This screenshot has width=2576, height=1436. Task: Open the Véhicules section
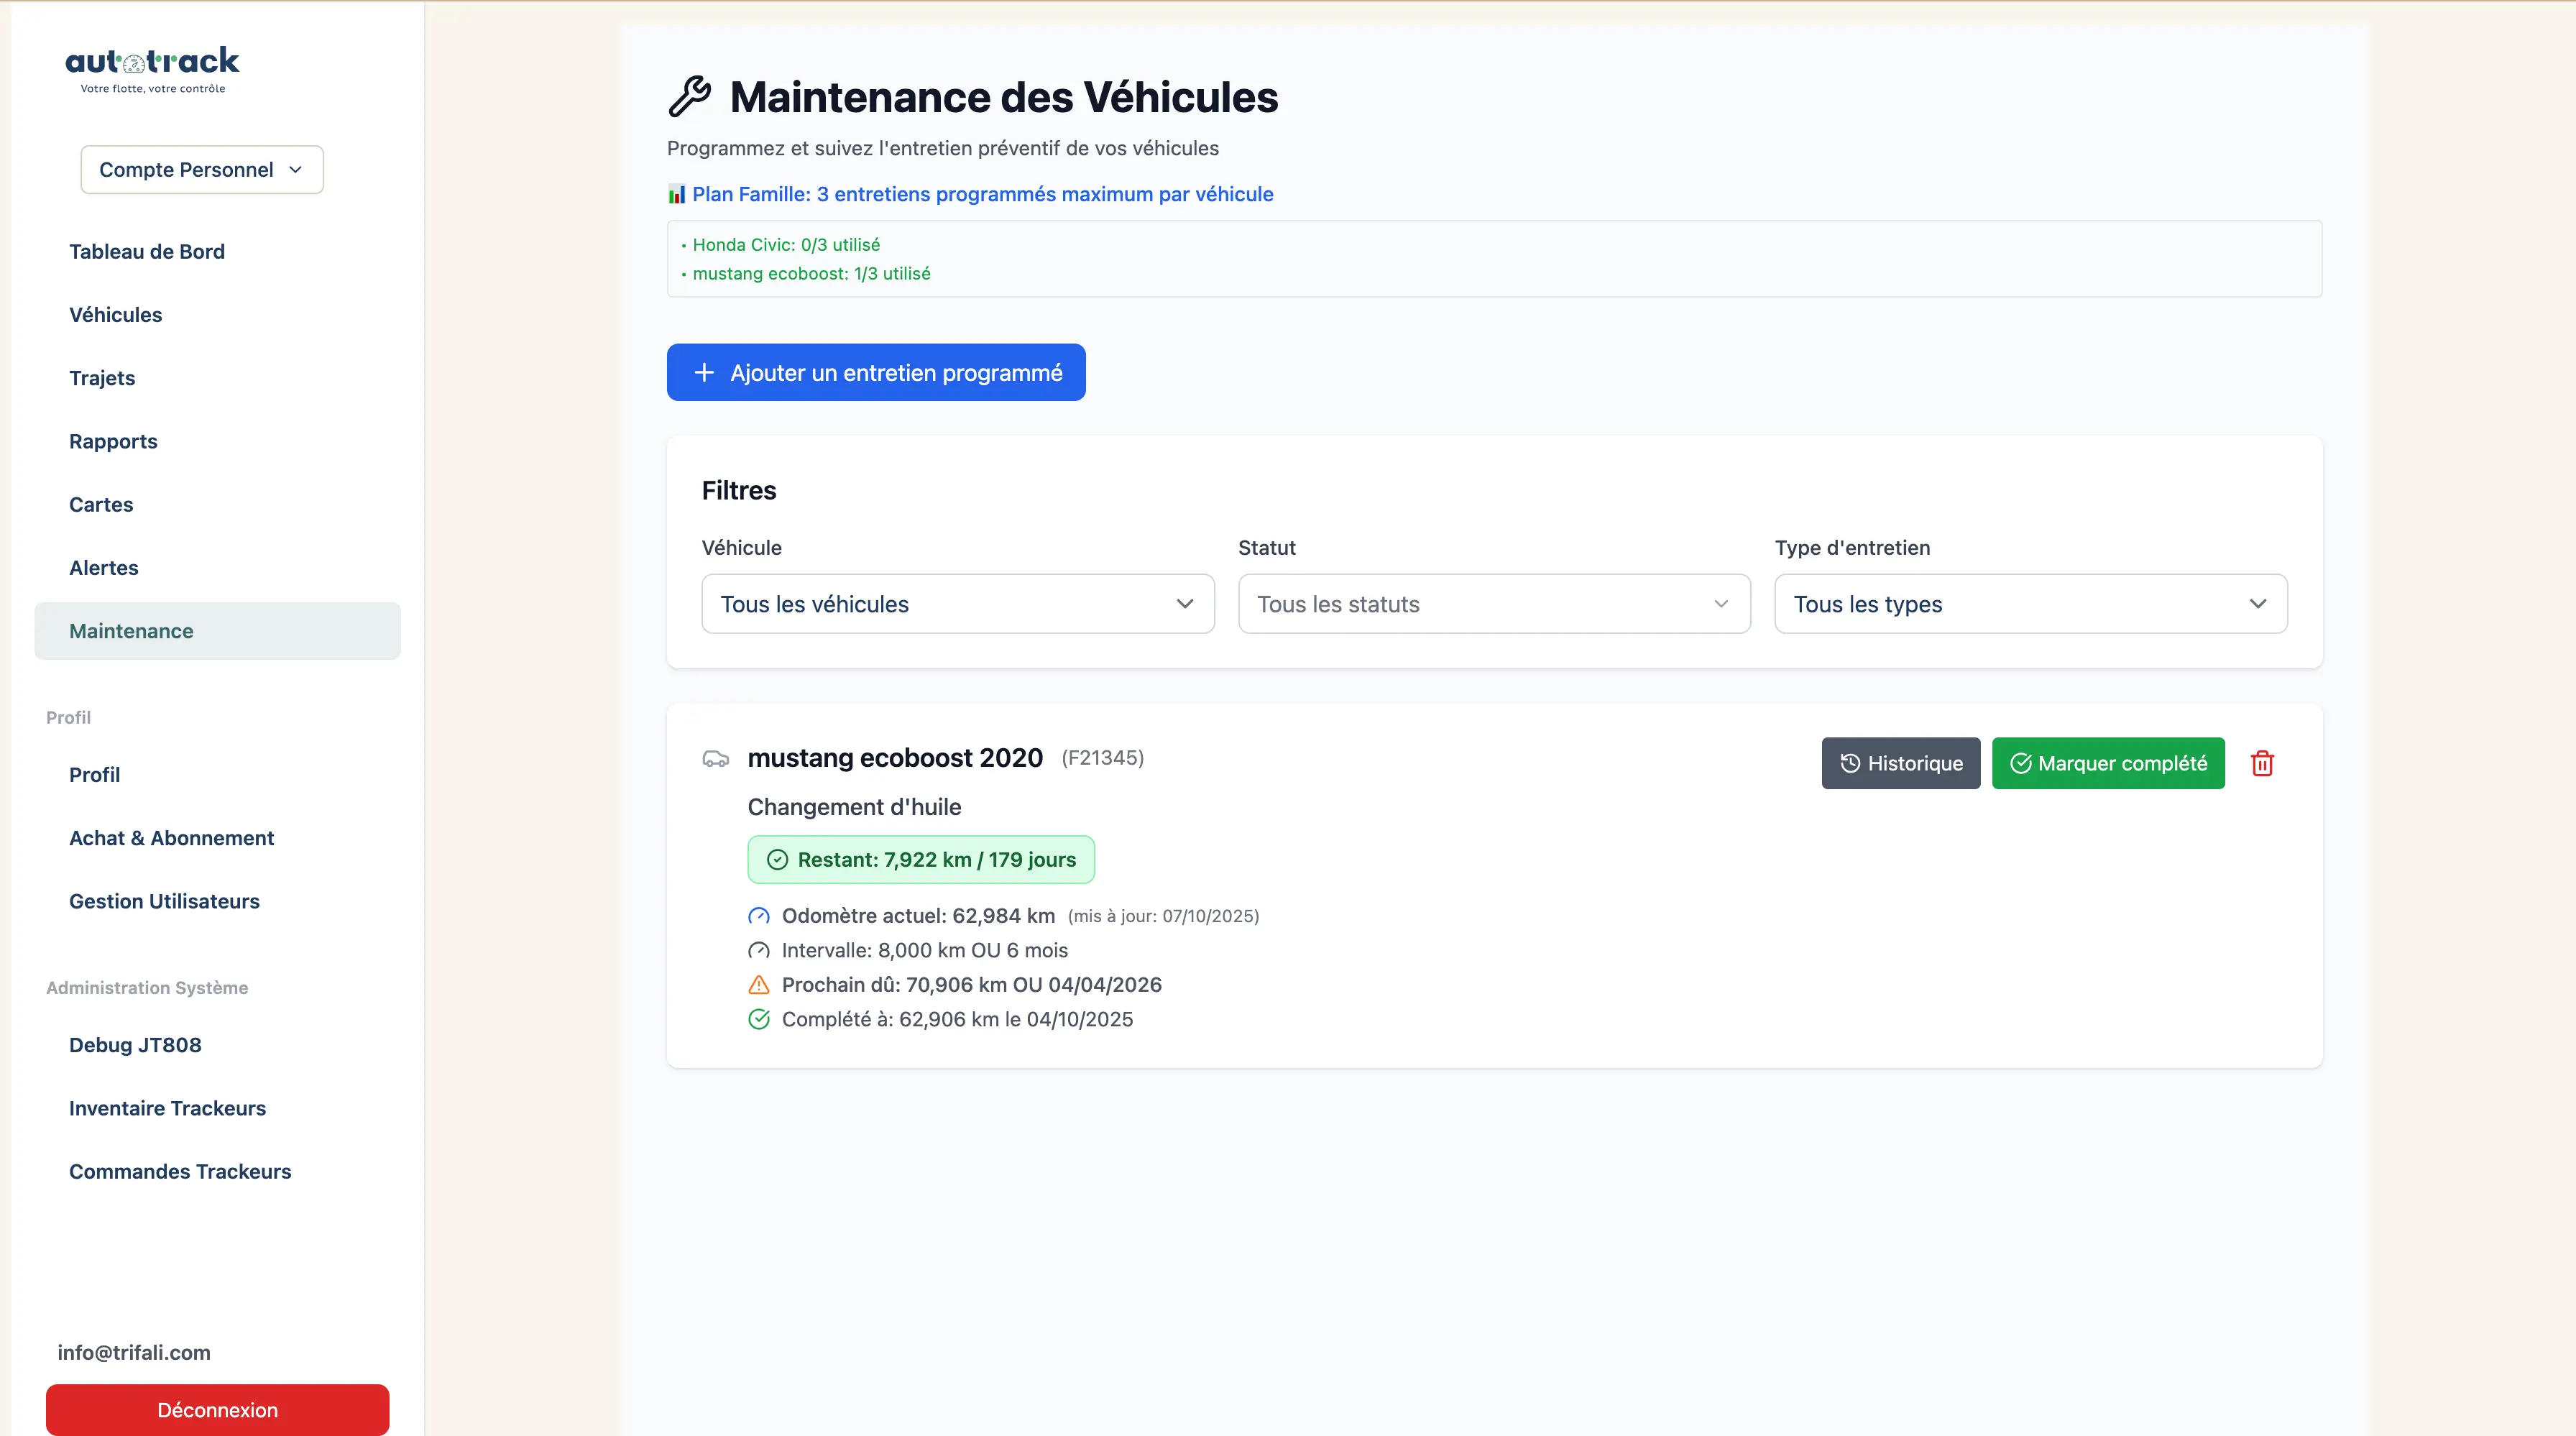click(x=115, y=315)
